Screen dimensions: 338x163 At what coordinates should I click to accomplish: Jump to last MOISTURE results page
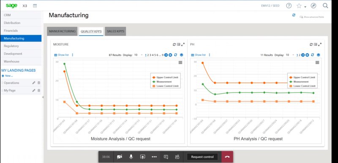pos(170,55)
